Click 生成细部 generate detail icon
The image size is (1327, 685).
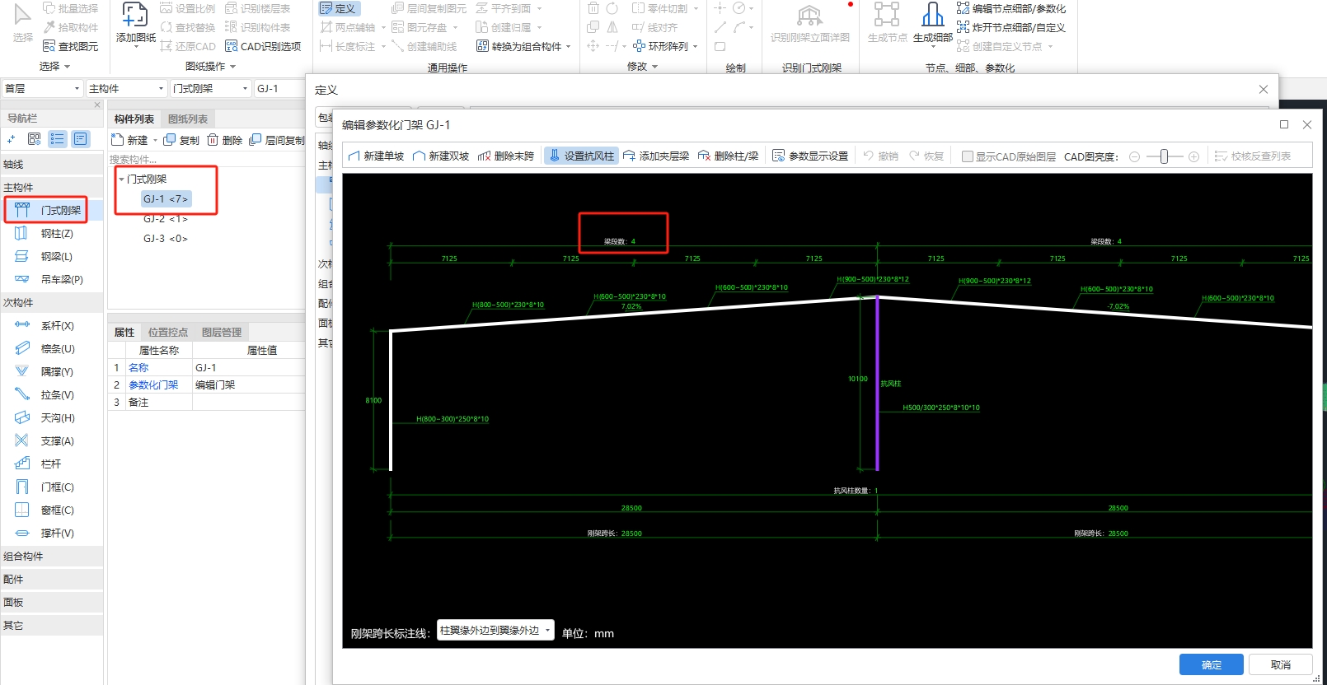click(932, 22)
